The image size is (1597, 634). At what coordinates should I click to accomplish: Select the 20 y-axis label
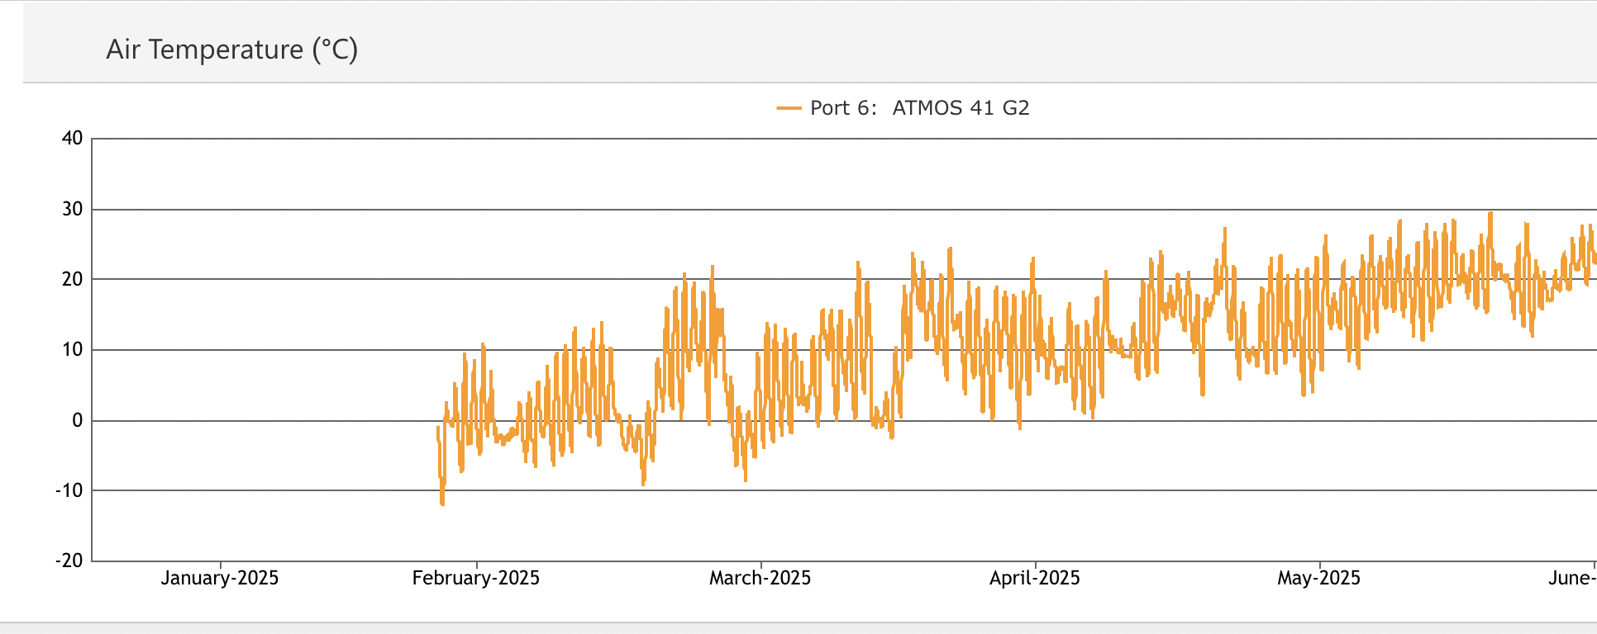[x=73, y=280]
